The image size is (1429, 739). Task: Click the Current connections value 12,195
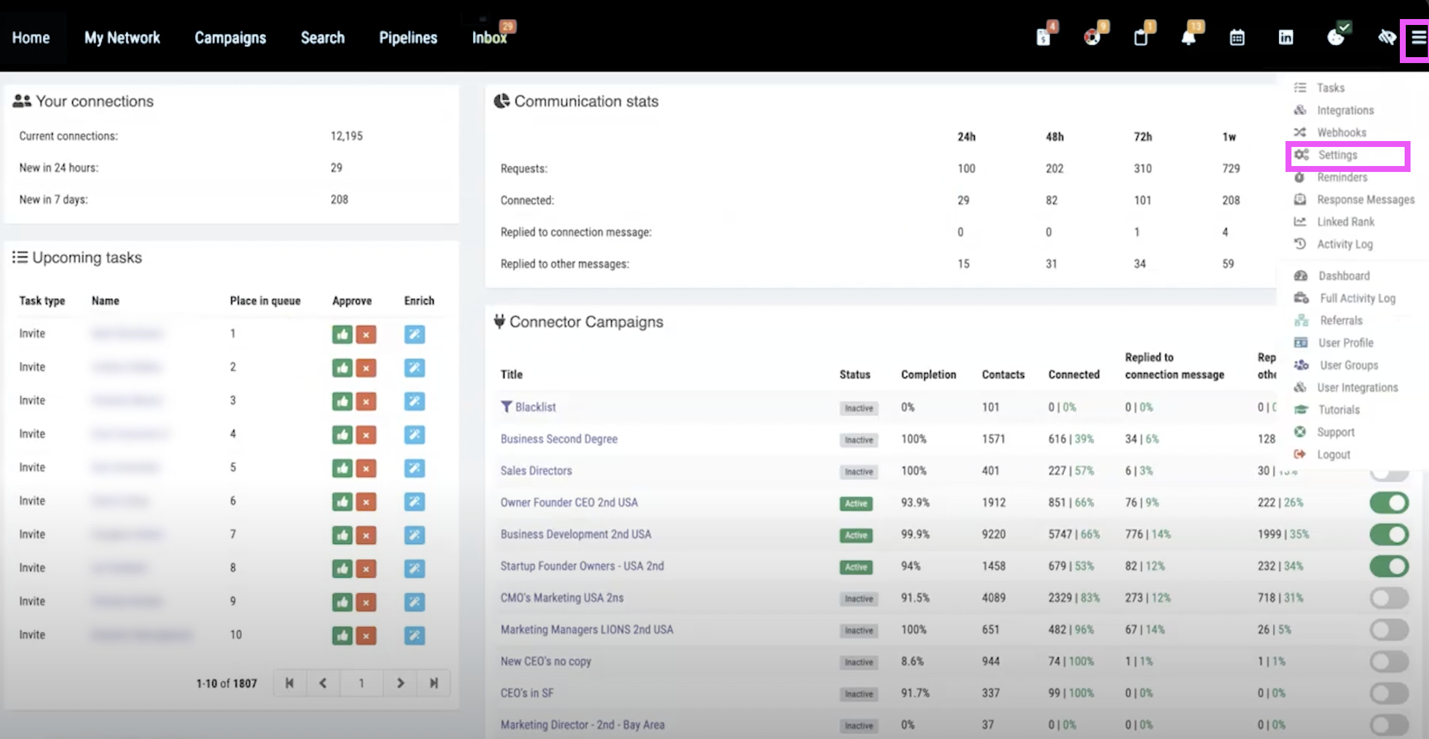click(x=347, y=136)
